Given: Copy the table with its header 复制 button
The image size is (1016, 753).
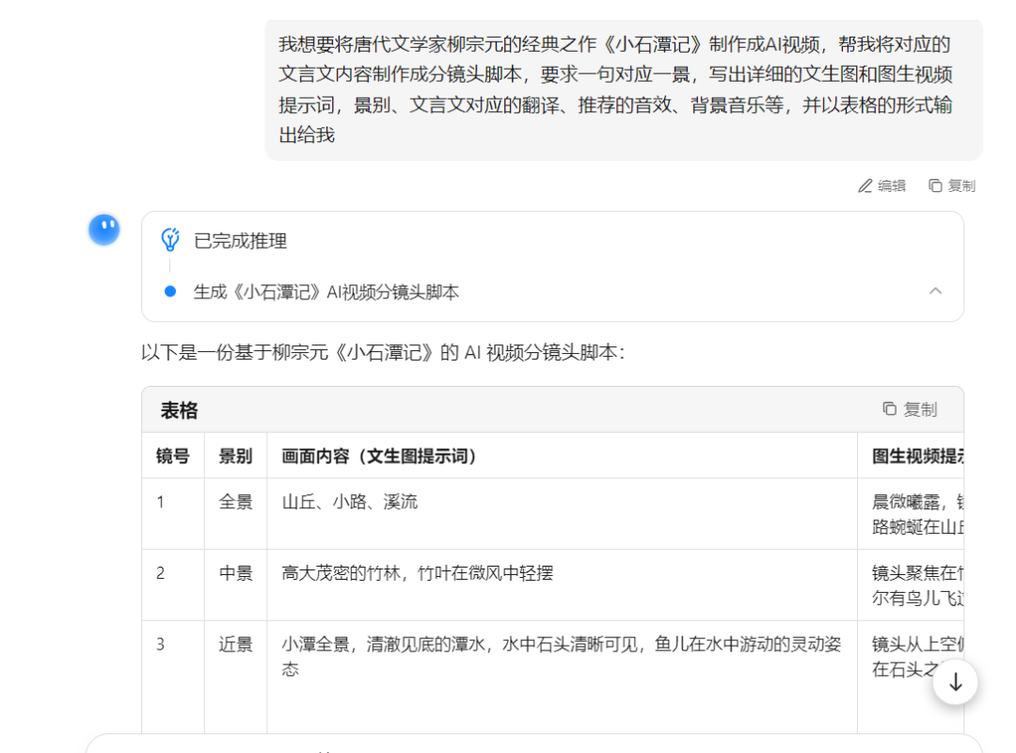Looking at the screenshot, I should click(x=910, y=409).
